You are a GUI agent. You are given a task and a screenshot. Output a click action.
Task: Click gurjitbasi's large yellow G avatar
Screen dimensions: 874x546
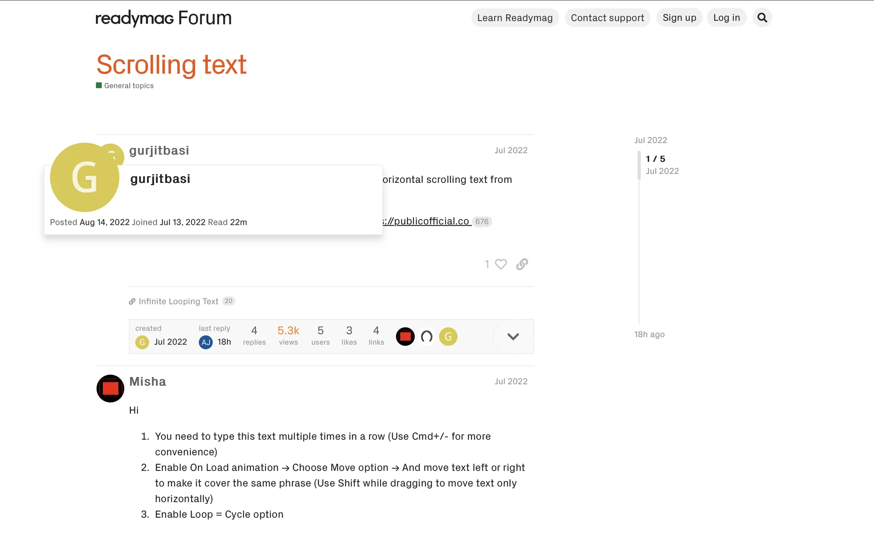tap(85, 177)
